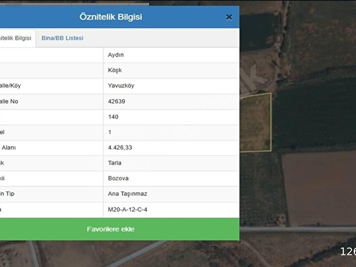Click the value 140 cell

(x=171, y=117)
